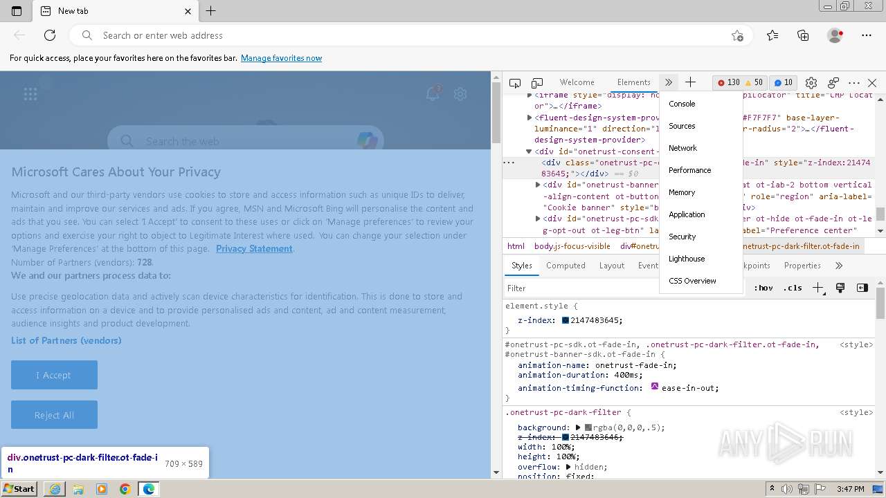This screenshot has height=498, width=886.
Task: Click the I Accept button
Action: coord(54,375)
